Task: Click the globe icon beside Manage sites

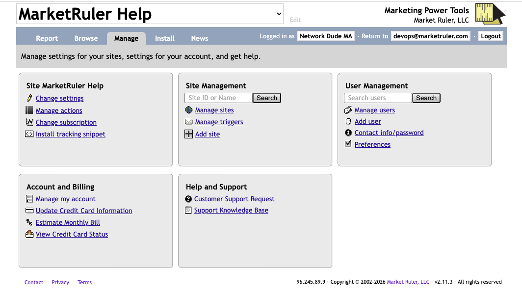Action: click(x=189, y=110)
